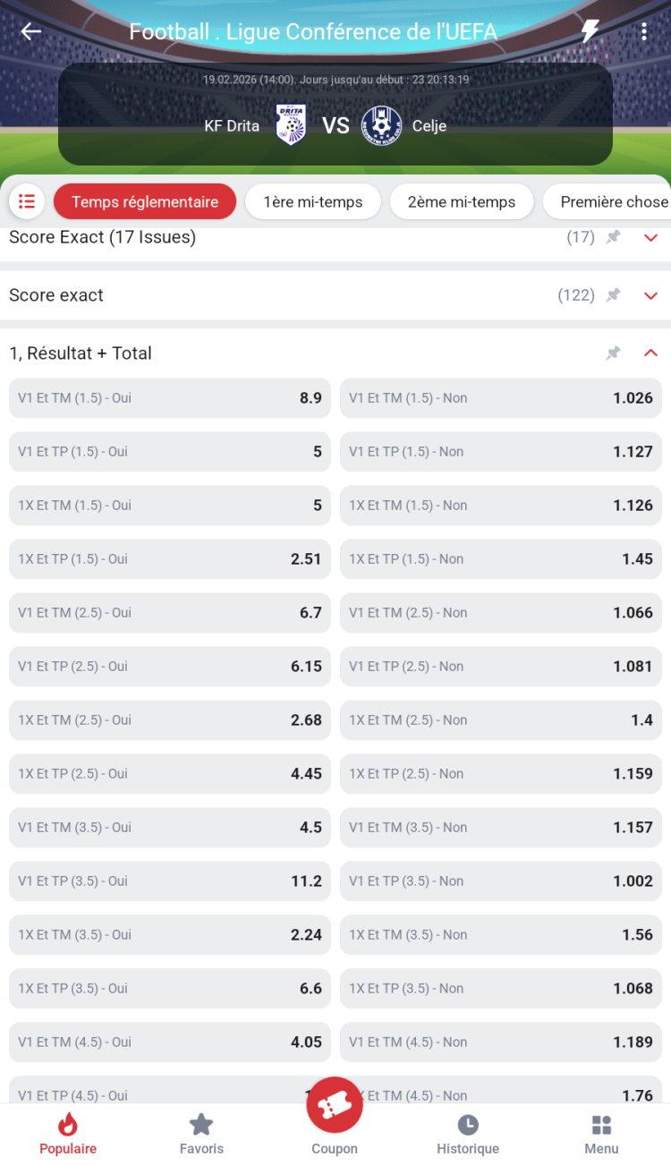The image size is (671, 1166).
Task: Open the lightning quick-bet icon
Action: tap(590, 32)
